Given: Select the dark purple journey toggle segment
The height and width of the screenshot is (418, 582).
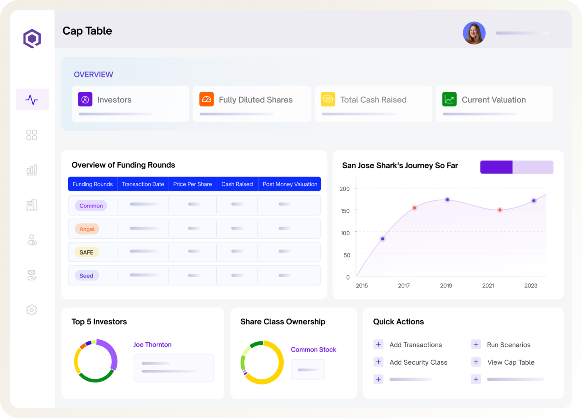Looking at the screenshot, I should coord(496,167).
